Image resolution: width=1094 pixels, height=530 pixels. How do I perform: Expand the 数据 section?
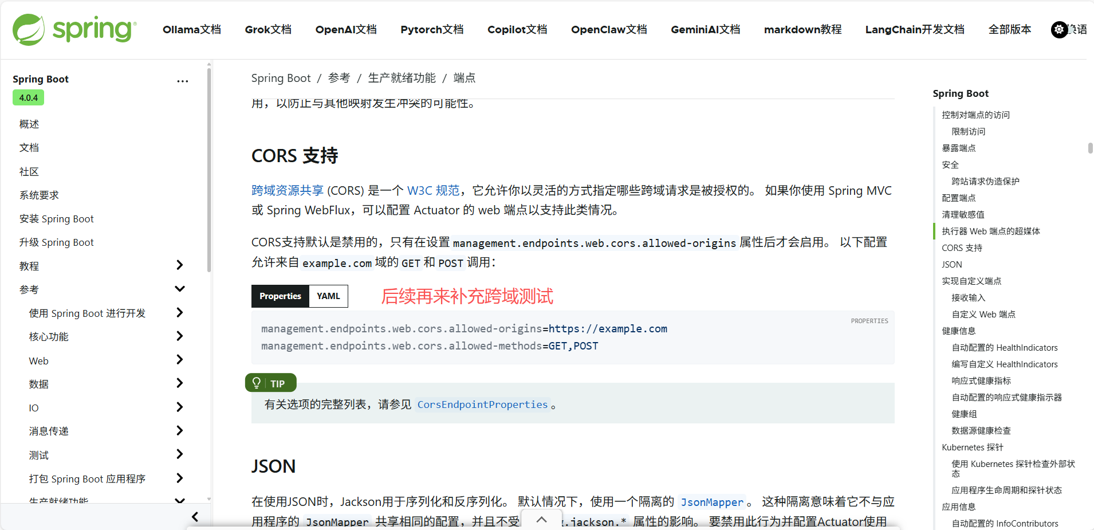(180, 383)
